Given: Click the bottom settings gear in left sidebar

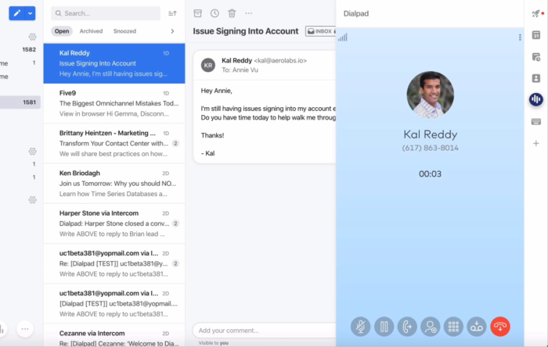Looking at the screenshot, I should (33, 200).
